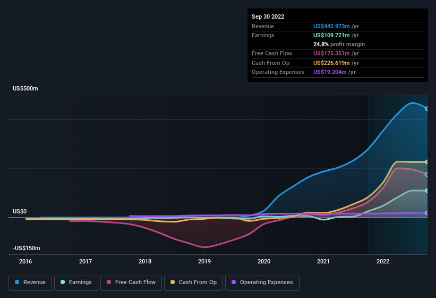This screenshot has height=298, width=436.
Task: Click the Free Cash Flow endpoint marker
Action: click(x=427, y=175)
